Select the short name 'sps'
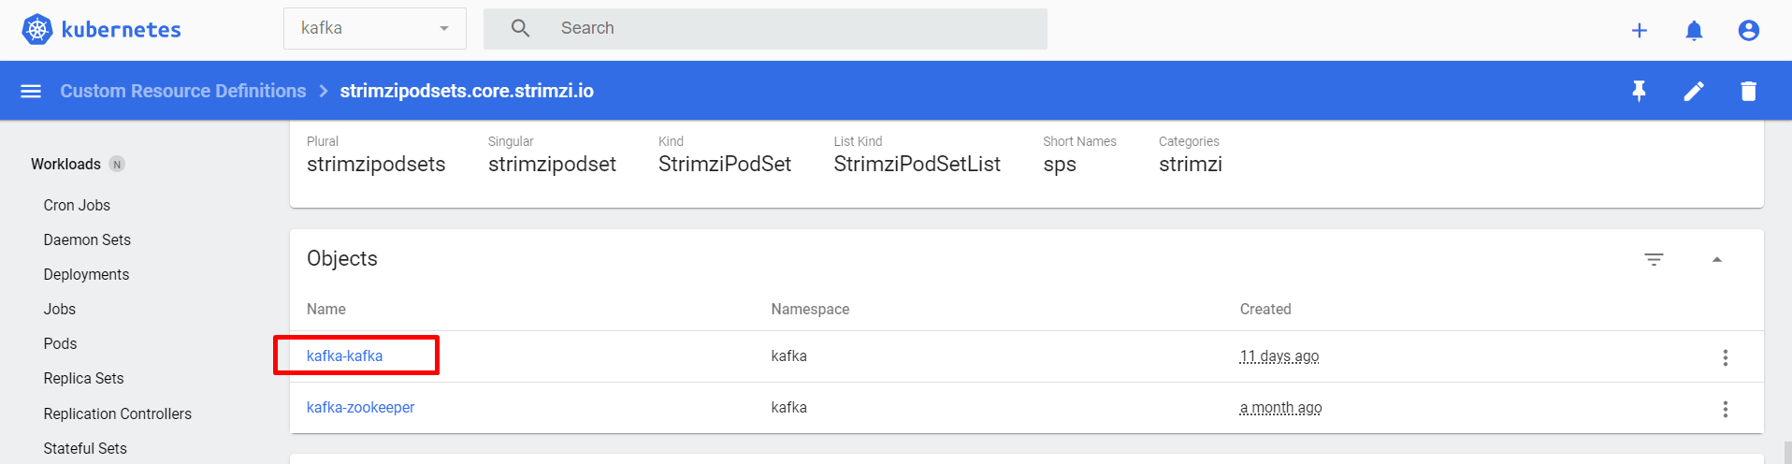The image size is (1792, 464). [x=1060, y=165]
